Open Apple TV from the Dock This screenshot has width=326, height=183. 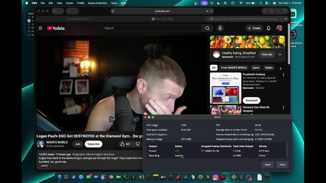(163, 177)
